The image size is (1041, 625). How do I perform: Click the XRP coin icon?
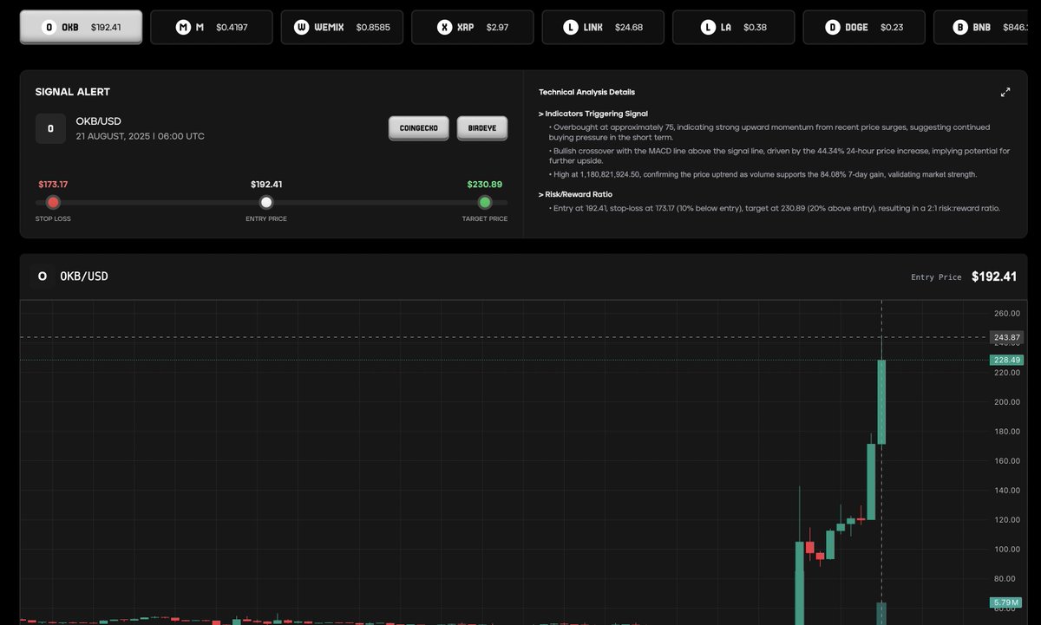coord(445,28)
